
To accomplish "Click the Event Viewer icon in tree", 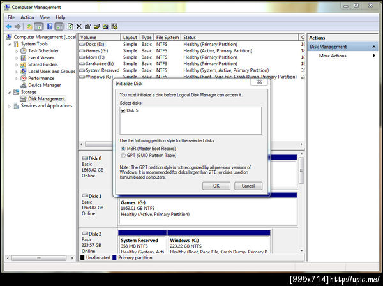I will (23, 57).
